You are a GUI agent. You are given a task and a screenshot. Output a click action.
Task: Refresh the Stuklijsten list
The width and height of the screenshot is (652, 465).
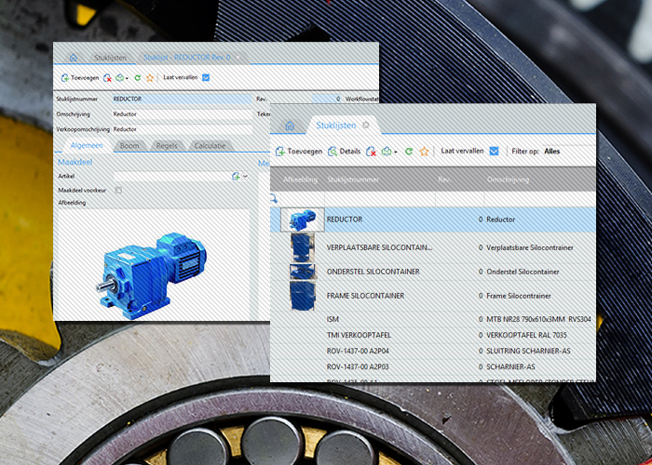pos(409,152)
